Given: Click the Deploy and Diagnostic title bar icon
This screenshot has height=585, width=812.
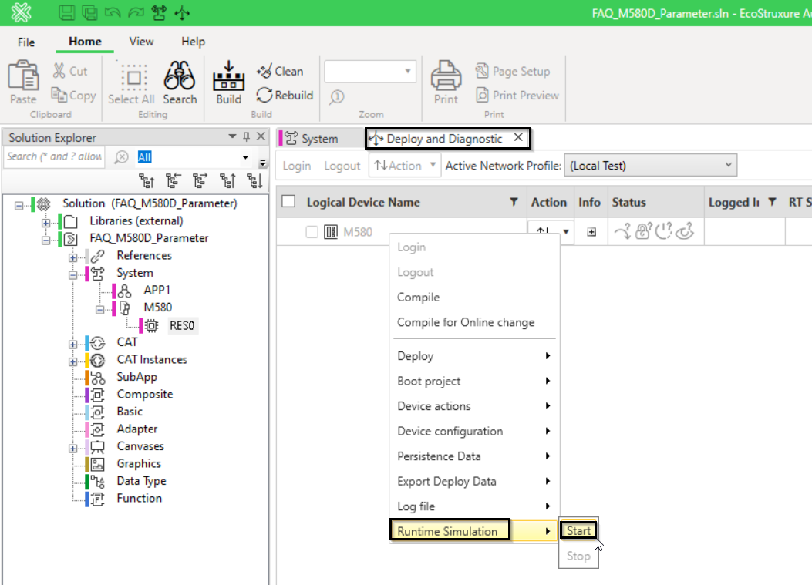Looking at the screenshot, I should [x=182, y=12].
